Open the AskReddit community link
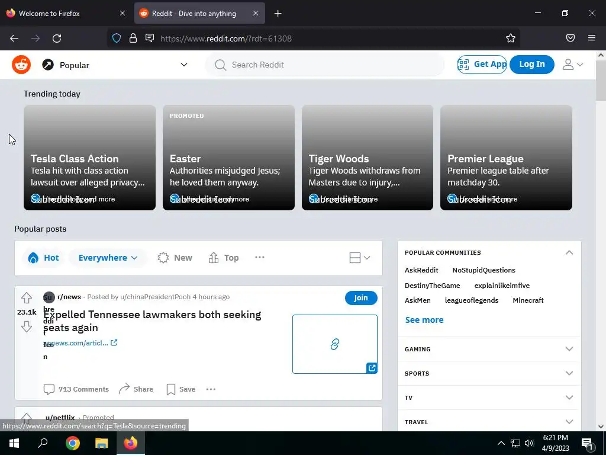 [x=421, y=270]
